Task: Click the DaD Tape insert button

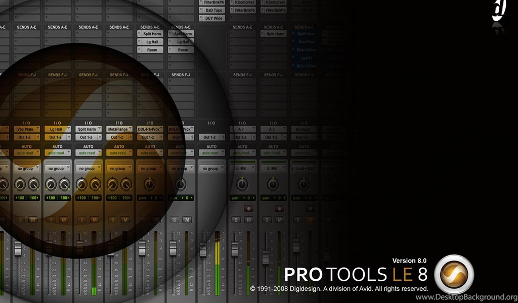Action: point(213,10)
